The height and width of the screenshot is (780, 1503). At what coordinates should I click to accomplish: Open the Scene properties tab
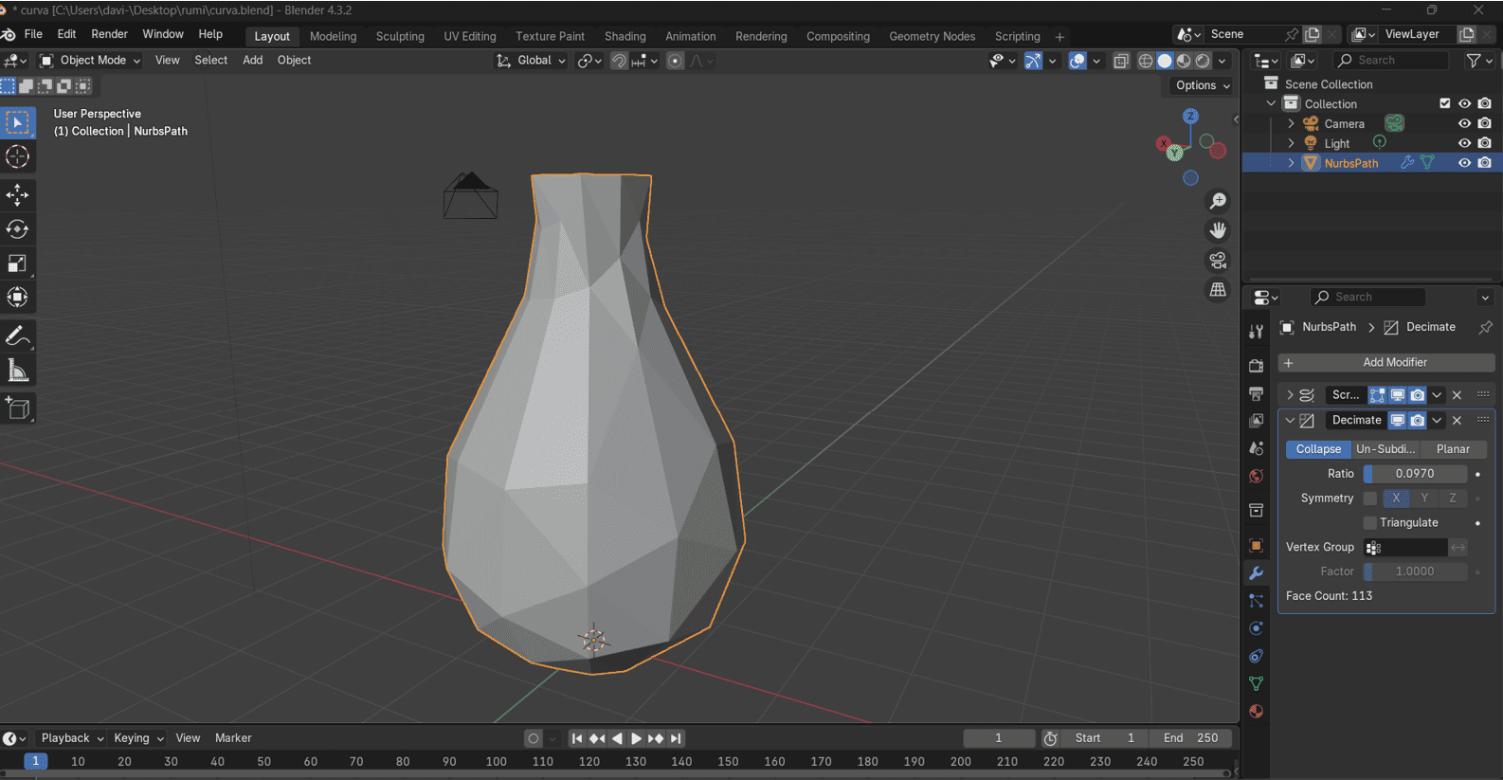pyautogui.click(x=1257, y=448)
